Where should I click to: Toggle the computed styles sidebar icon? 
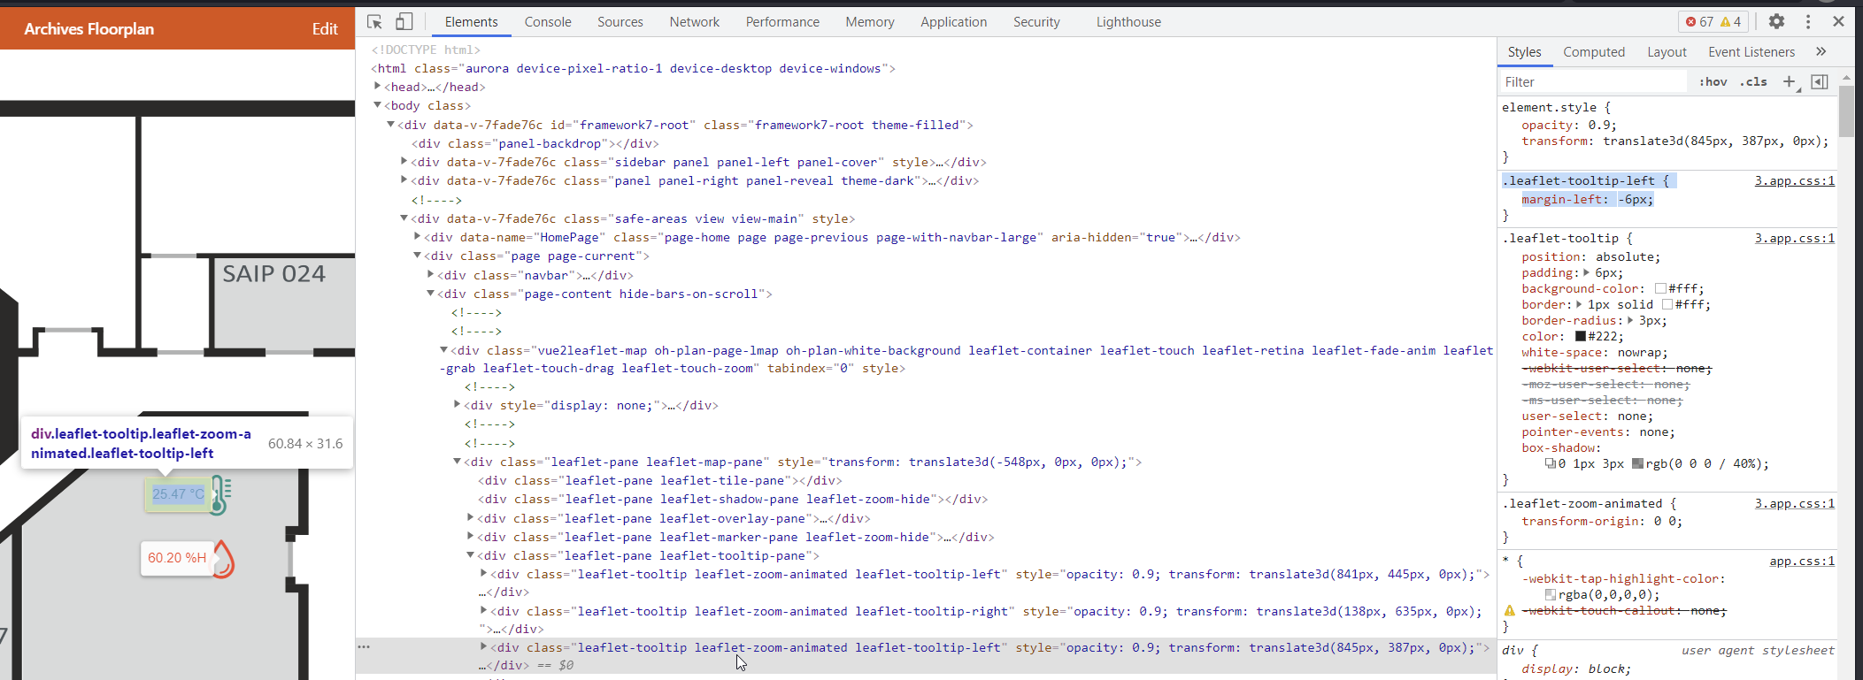click(x=1820, y=81)
